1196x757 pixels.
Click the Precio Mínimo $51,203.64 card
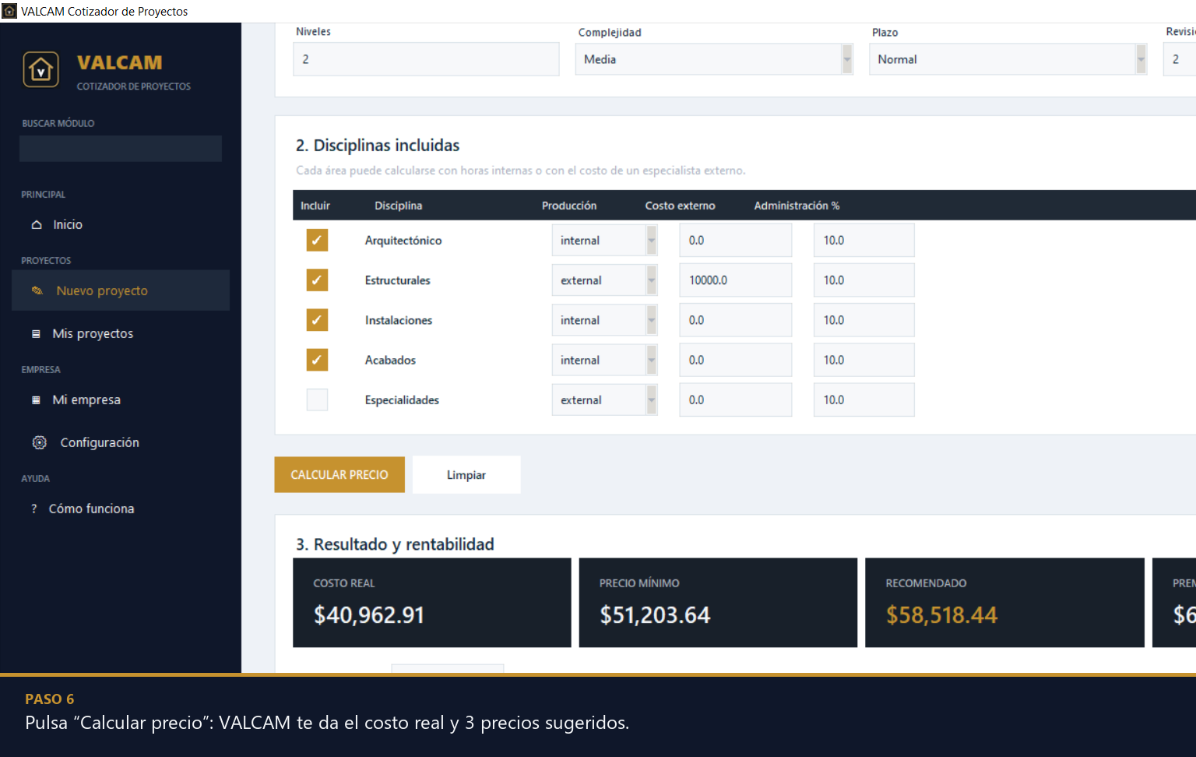tap(718, 602)
